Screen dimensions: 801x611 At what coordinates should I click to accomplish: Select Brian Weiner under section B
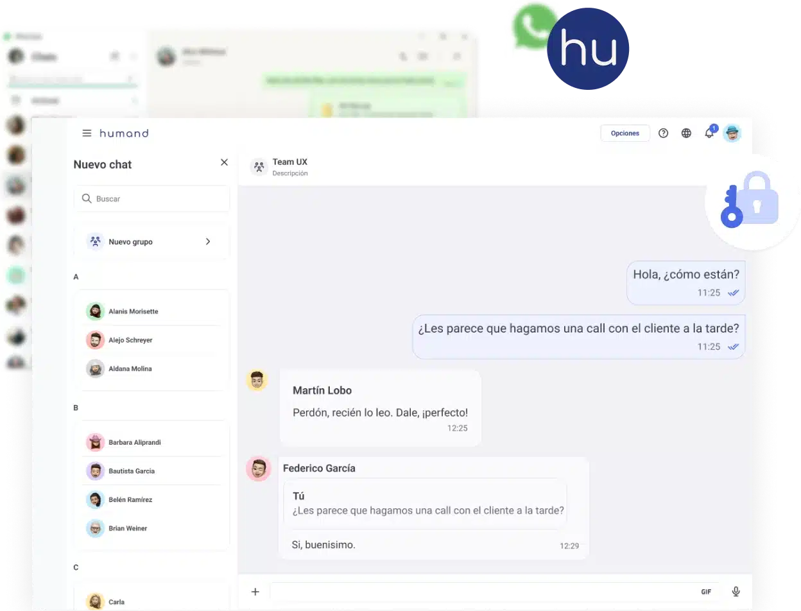128,528
